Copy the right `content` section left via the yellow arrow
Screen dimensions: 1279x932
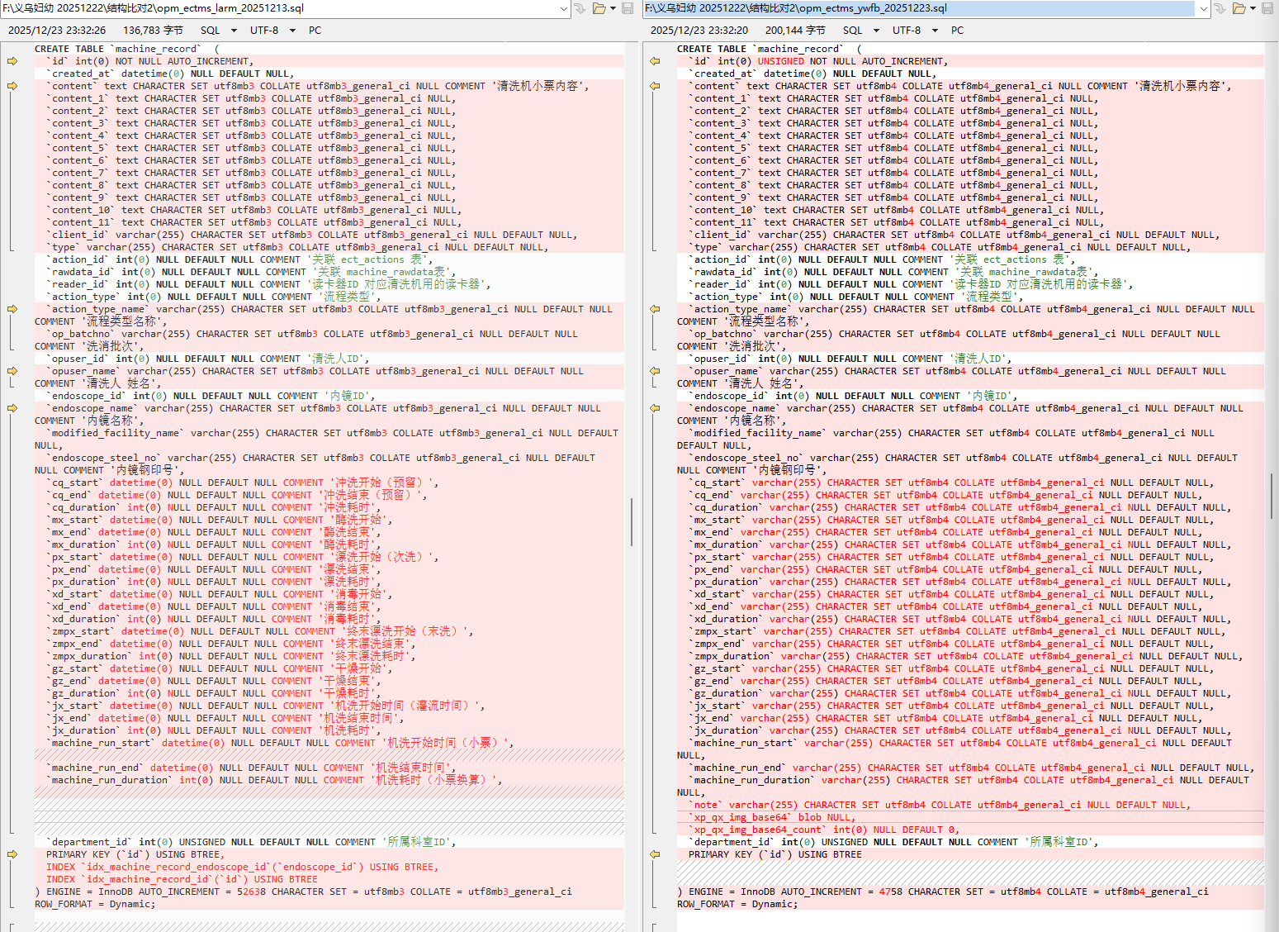[x=655, y=86]
